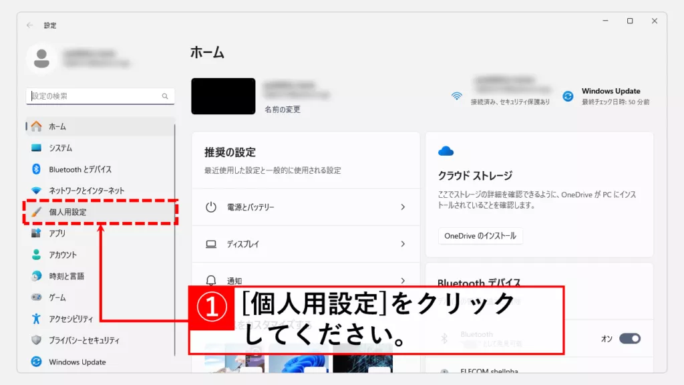Expand the 電源とバッテリー chevron

coord(403,207)
